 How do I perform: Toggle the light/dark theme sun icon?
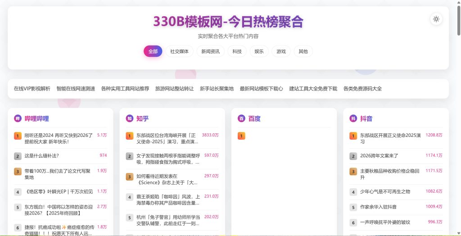436,19
